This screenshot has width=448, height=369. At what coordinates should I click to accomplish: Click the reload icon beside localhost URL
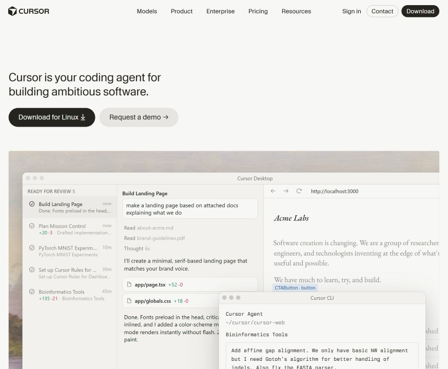[299, 191]
